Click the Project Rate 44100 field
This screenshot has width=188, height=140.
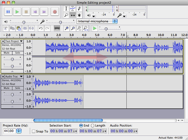pos(9,131)
